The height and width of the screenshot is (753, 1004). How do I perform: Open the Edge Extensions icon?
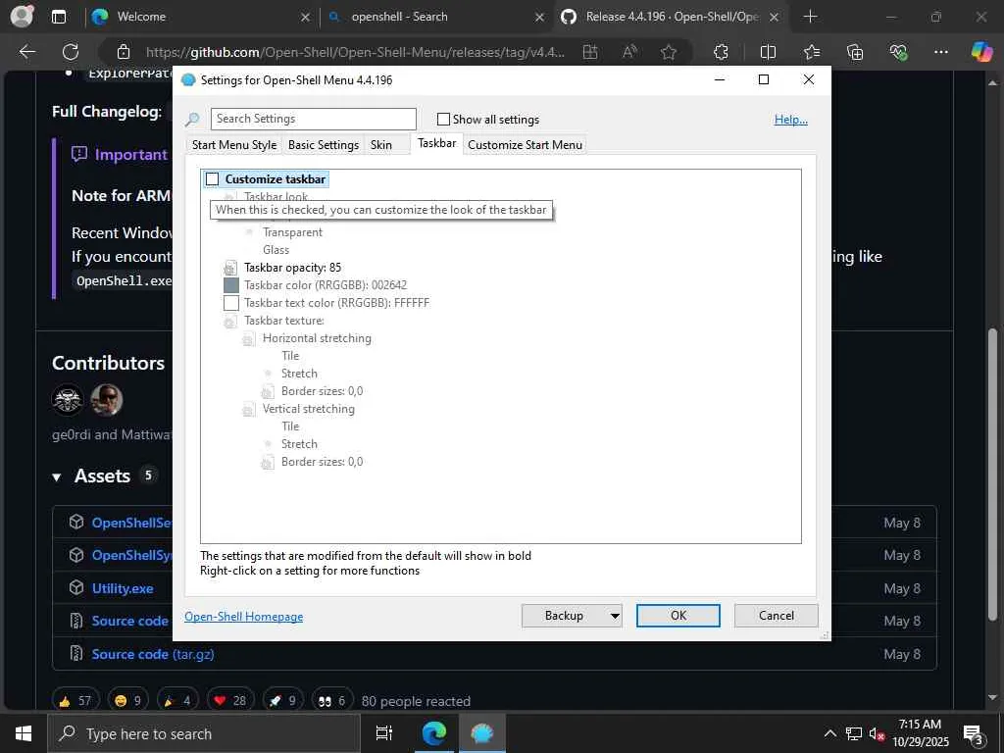(721, 52)
